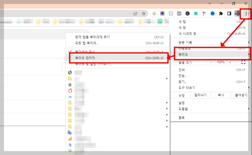
Task: Click the 복사 button
Action: coord(221,95)
